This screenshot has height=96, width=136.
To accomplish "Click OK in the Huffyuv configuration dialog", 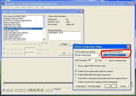I will coord(111,86).
